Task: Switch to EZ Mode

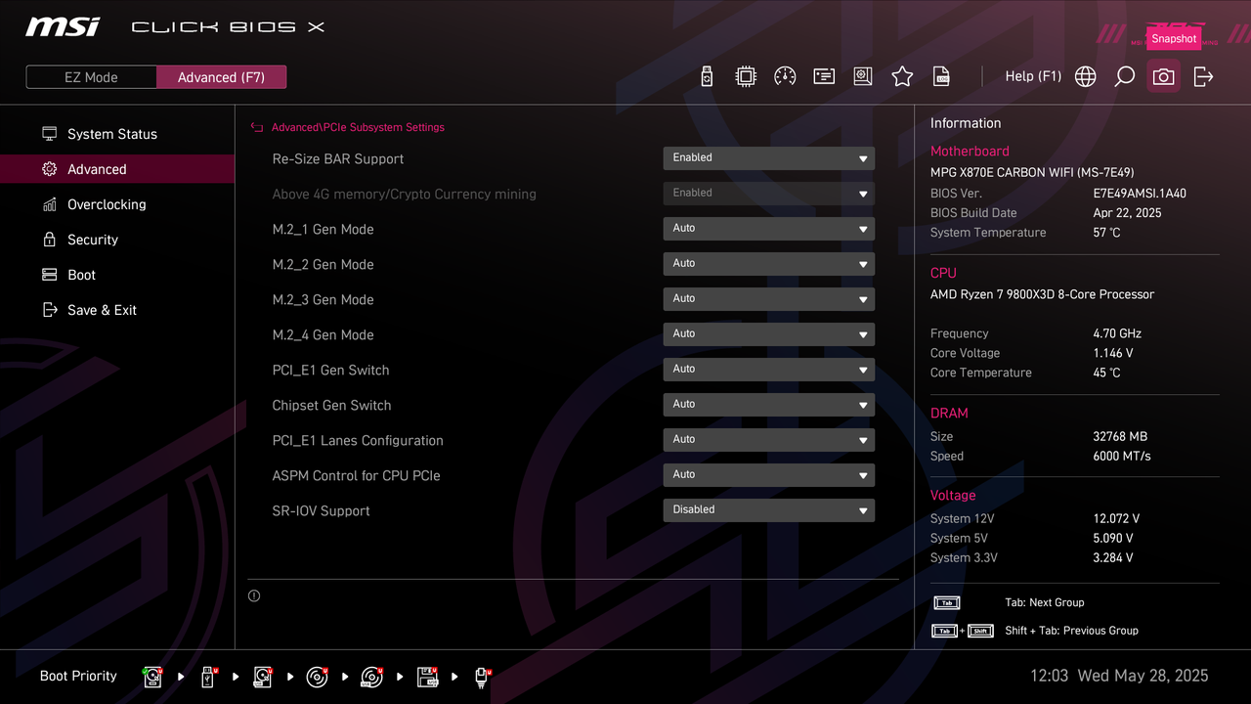Action: 91,77
